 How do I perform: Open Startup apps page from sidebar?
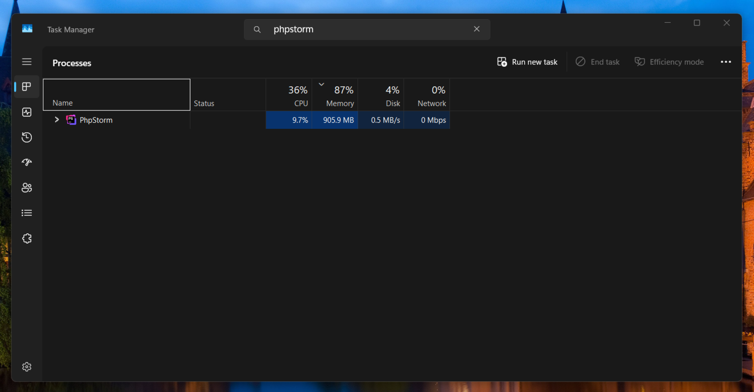pos(27,162)
